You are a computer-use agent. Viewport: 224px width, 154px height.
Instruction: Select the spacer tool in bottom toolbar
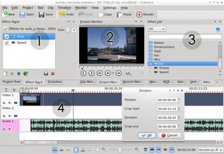coord(90,150)
